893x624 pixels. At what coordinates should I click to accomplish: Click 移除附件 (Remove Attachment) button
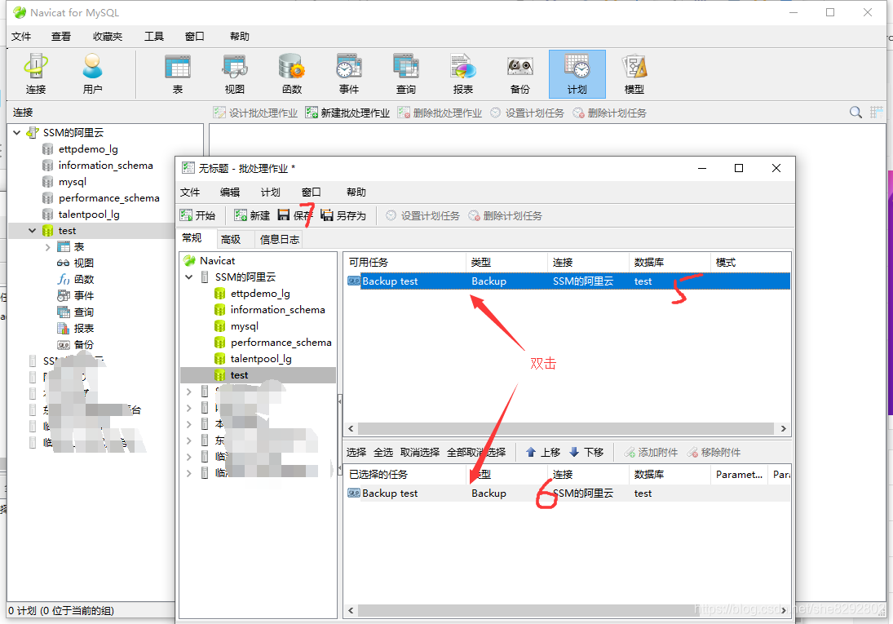714,452
